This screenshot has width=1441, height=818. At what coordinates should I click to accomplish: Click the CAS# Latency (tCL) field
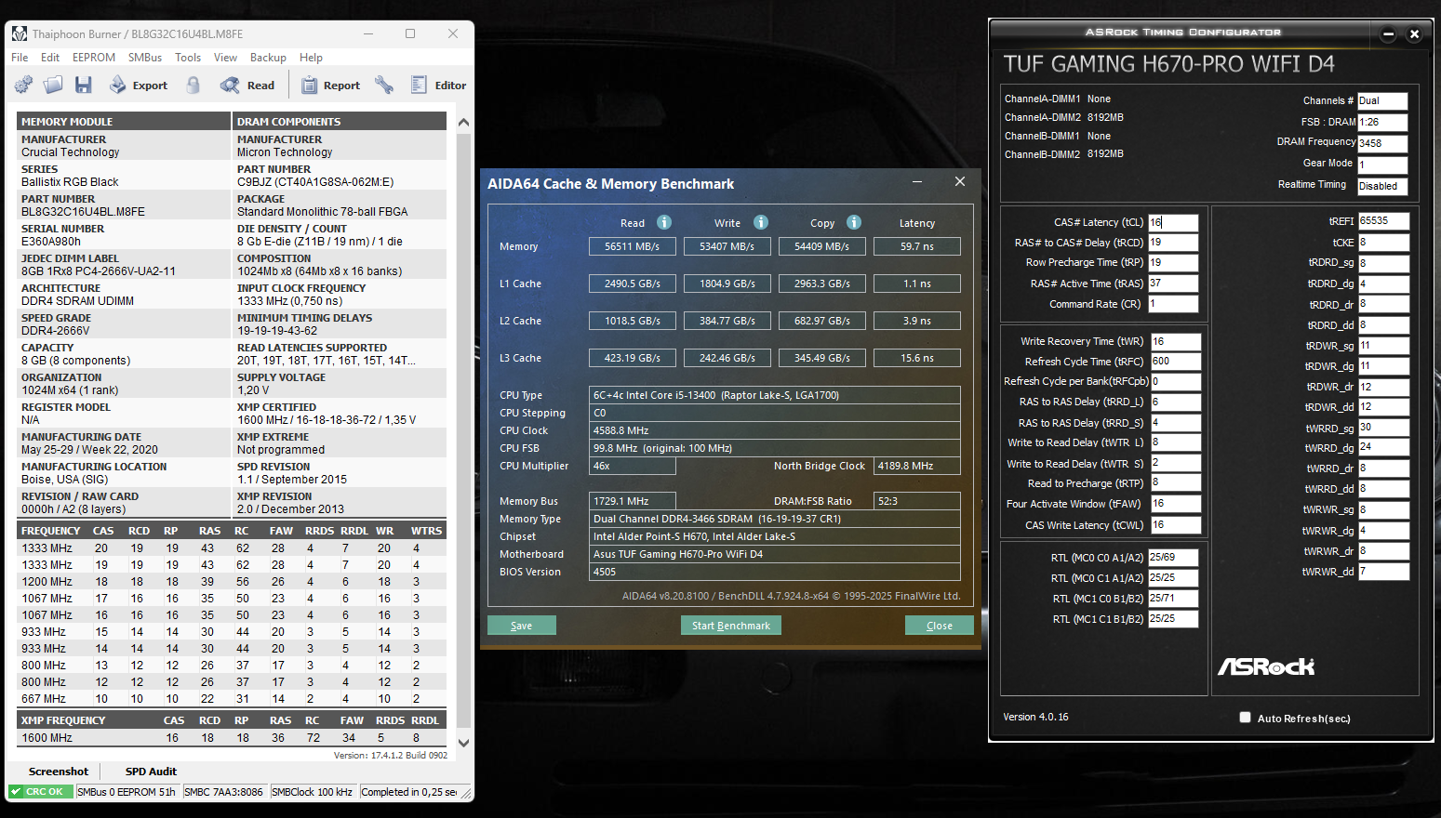pos(1173,222)
